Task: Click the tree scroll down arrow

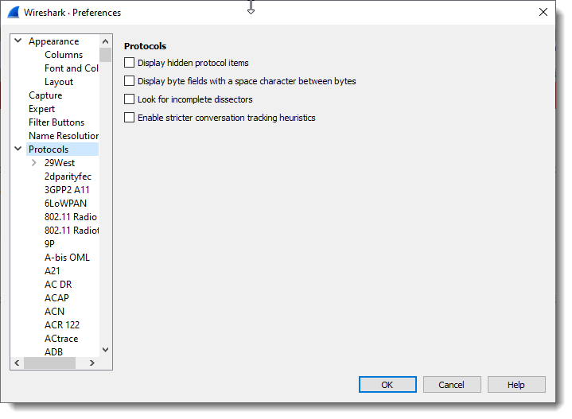Action: coord(105,349)
